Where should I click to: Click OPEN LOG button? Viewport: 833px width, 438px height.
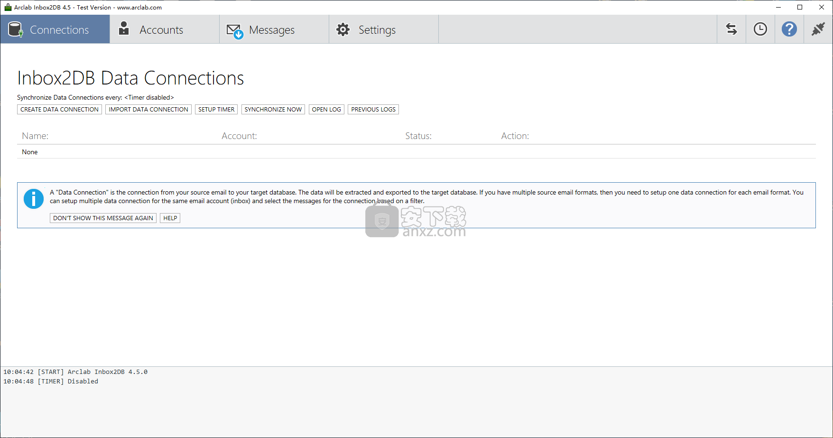326,110
